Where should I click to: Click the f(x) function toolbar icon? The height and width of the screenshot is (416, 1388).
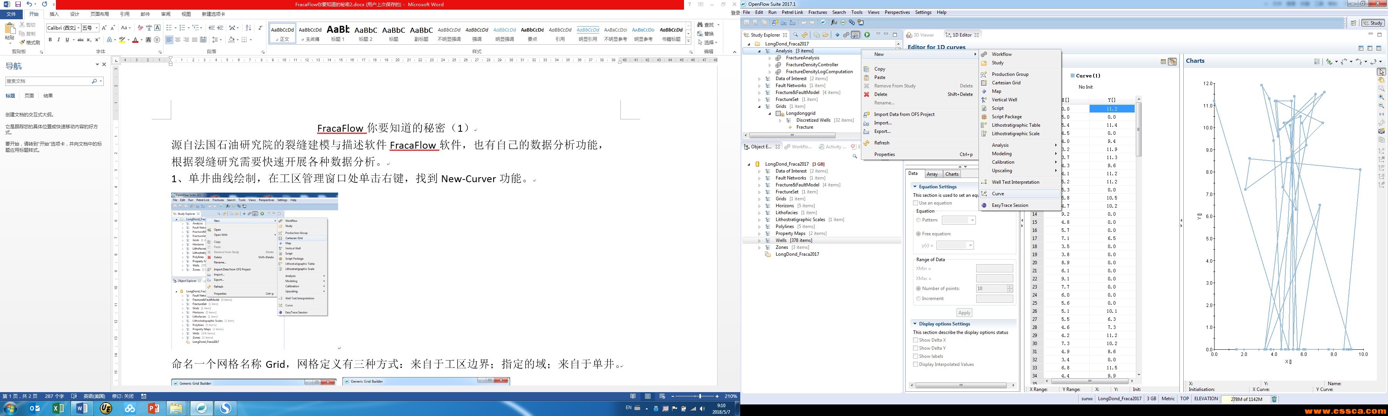tap(834, 23)
